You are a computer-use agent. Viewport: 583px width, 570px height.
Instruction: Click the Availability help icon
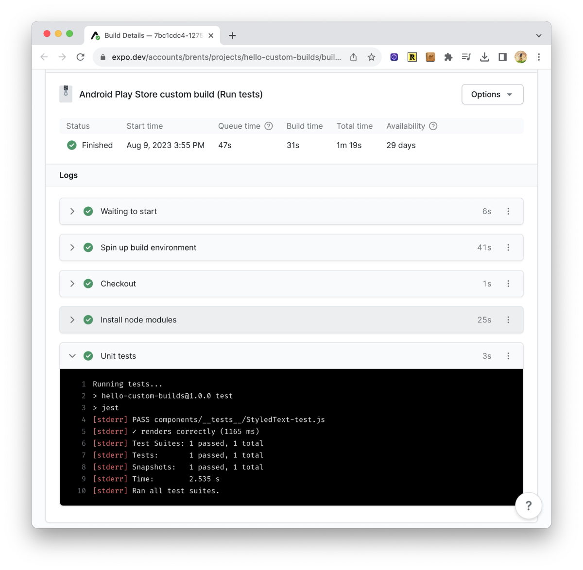point(432,126)
